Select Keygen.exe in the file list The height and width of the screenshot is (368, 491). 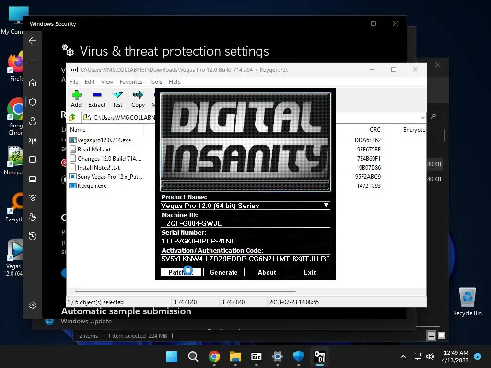[92, 185]
